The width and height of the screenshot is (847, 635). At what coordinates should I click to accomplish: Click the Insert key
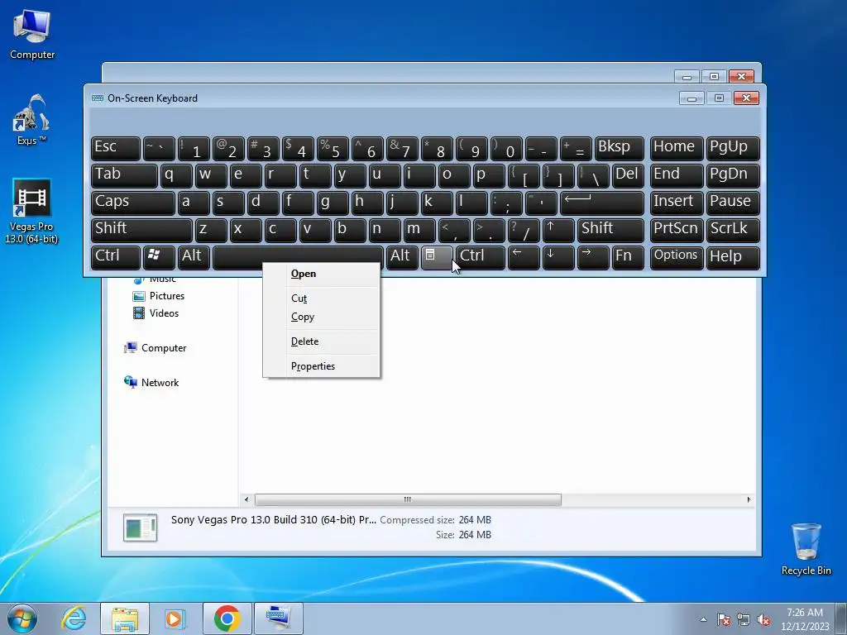(677, 202)
